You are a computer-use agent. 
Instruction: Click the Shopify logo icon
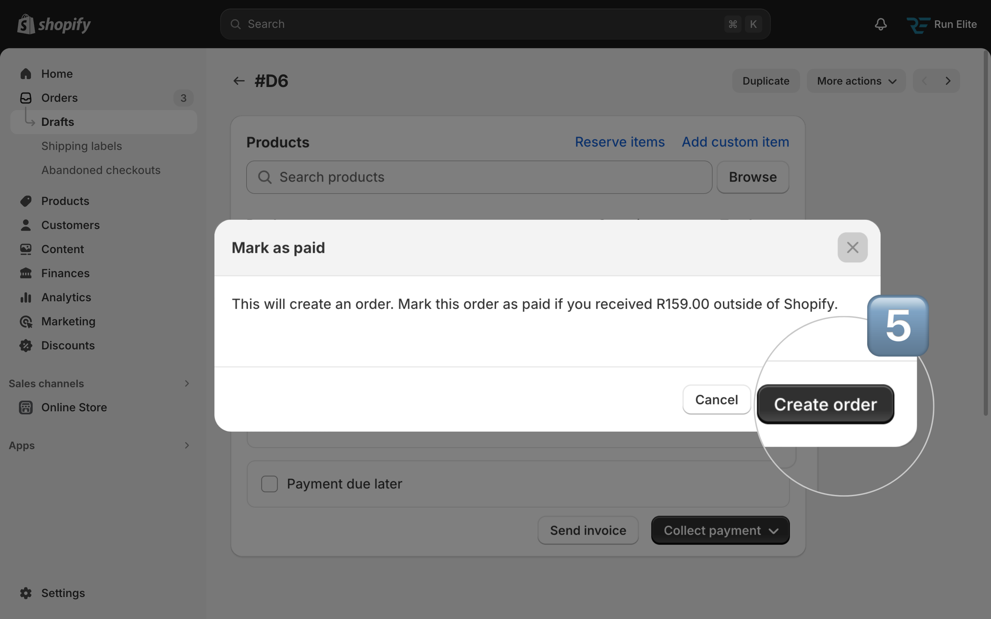25,24
